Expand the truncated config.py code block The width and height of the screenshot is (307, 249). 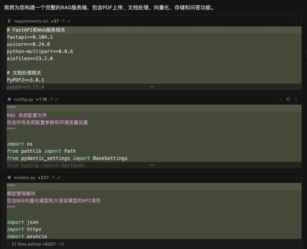152,165
